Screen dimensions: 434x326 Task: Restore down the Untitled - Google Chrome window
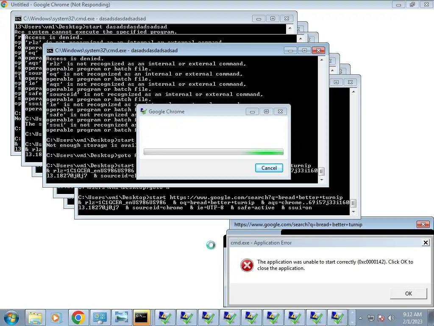click(x=412, y=5)
